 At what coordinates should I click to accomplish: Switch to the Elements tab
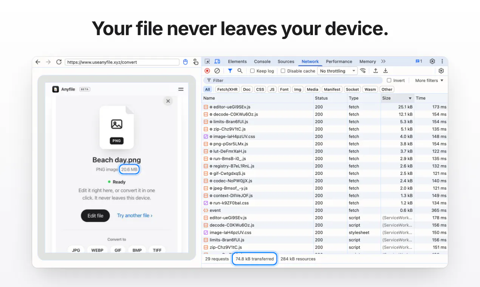237,62
